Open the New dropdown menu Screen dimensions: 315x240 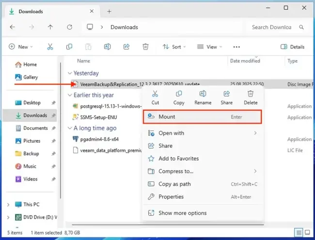pyautogui.click(x=21, y=47)
